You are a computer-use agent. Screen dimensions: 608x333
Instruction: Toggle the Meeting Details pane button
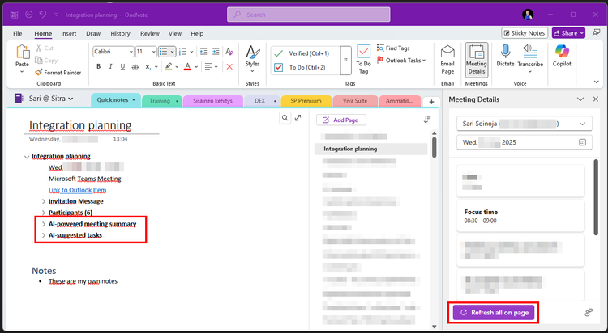(x=477, y=60)
